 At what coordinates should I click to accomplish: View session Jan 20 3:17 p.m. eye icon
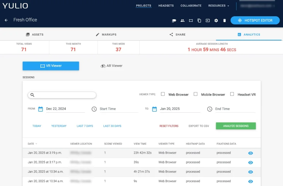pos(250,162)
